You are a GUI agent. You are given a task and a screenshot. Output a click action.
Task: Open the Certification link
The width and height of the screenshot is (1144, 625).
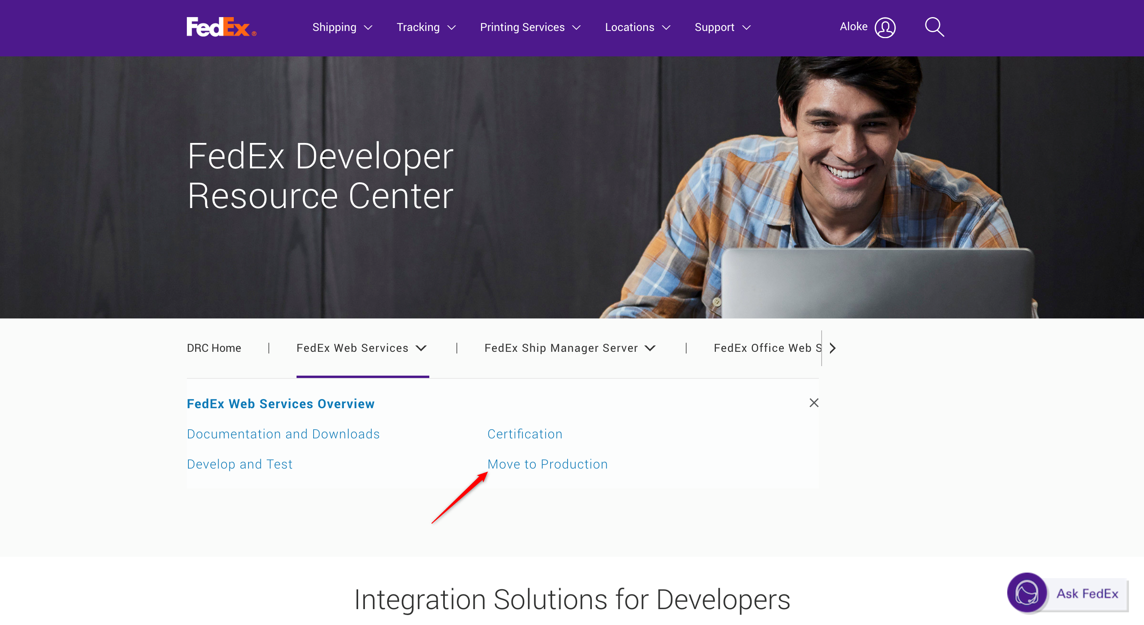pos(524,434)
